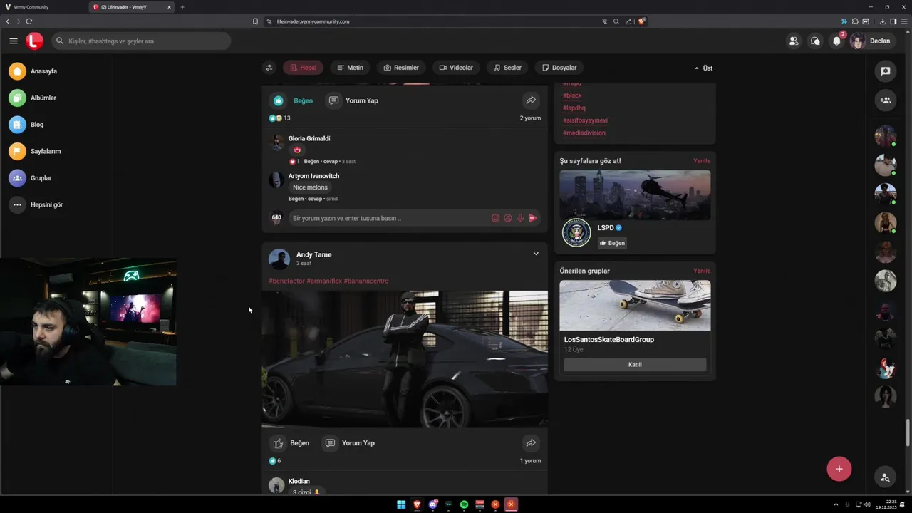Open the Brave browser main menu
The height and width of the screenshot is (513, 912).
point(903,21)
